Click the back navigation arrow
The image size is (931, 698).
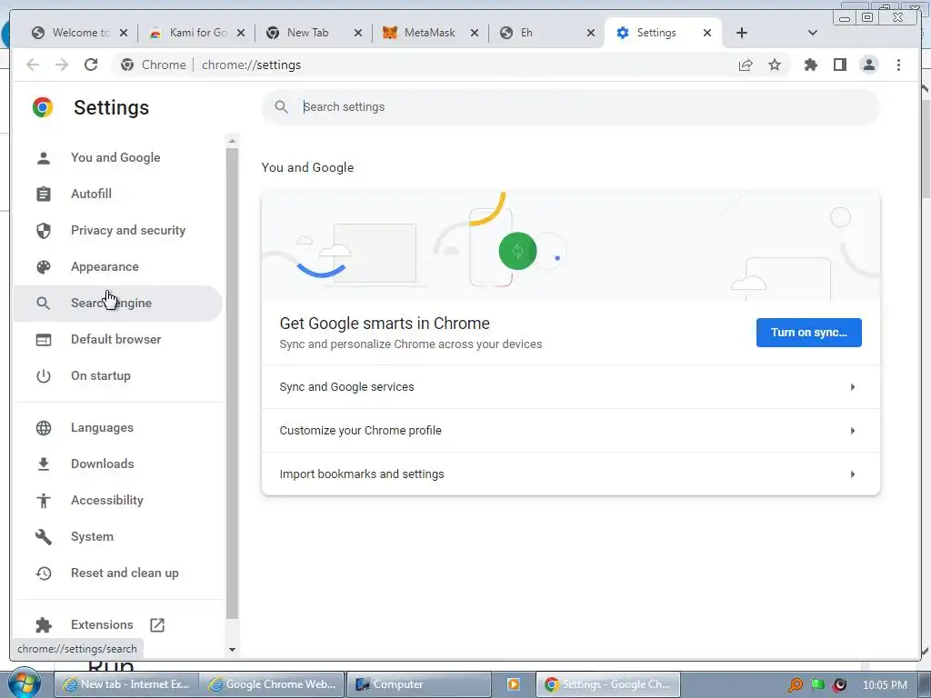click(33, 65)
